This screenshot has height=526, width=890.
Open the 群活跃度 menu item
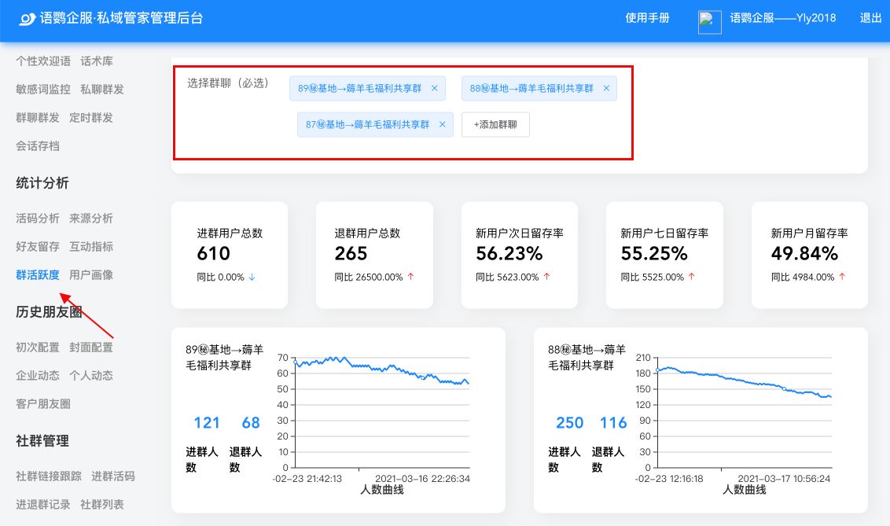38,274
